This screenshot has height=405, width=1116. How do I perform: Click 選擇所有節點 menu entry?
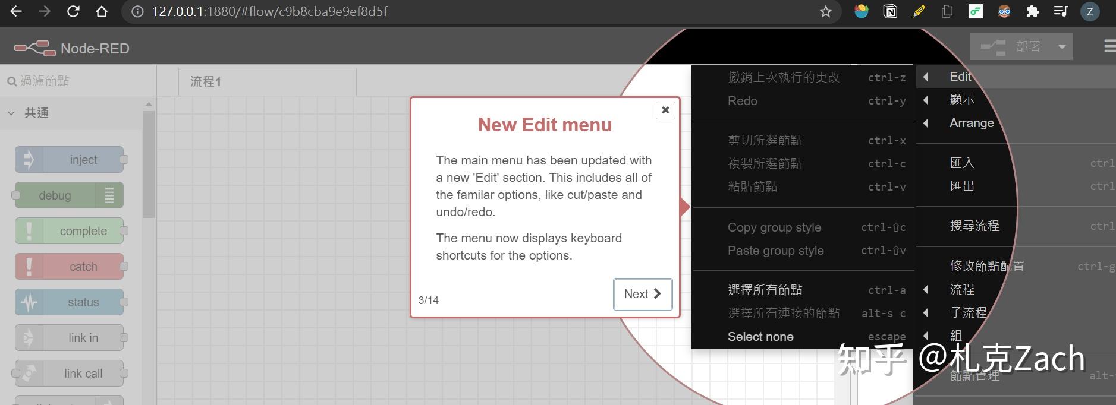pyautogui.click(x=803, y=290)
